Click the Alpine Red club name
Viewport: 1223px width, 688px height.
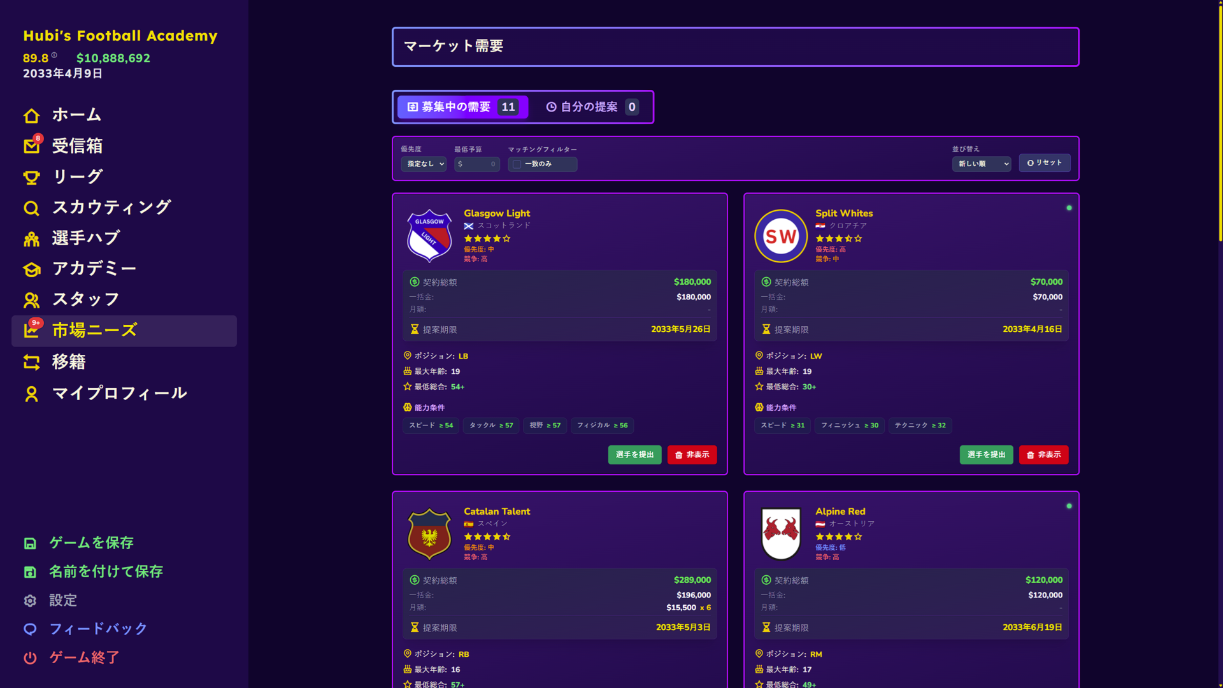coord(840,512)
